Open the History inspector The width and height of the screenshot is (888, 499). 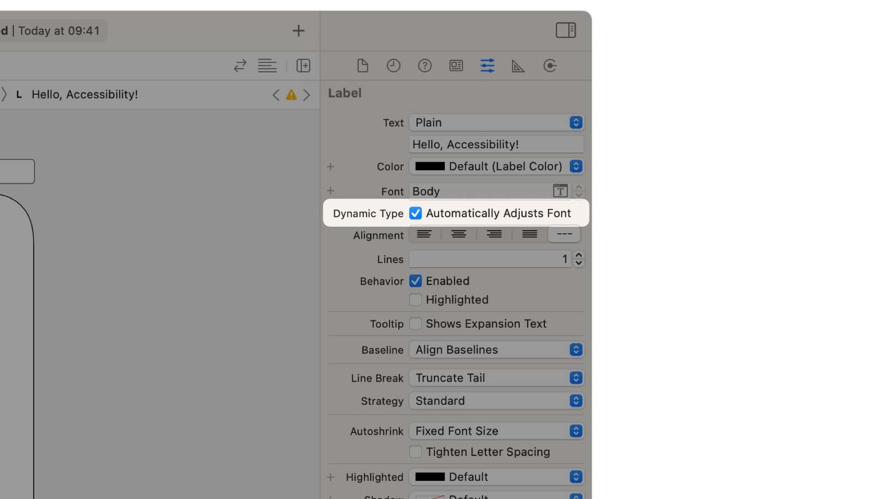[393, 65]
